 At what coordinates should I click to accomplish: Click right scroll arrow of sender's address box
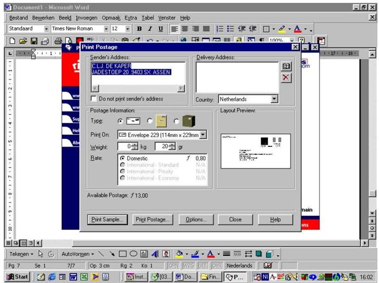tap(181, 88)
